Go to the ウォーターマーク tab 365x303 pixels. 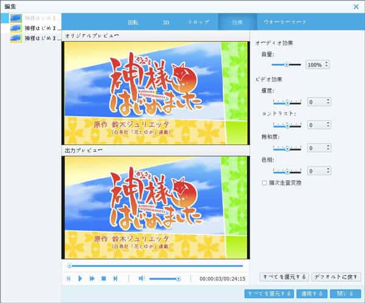[x=285, y=21]
